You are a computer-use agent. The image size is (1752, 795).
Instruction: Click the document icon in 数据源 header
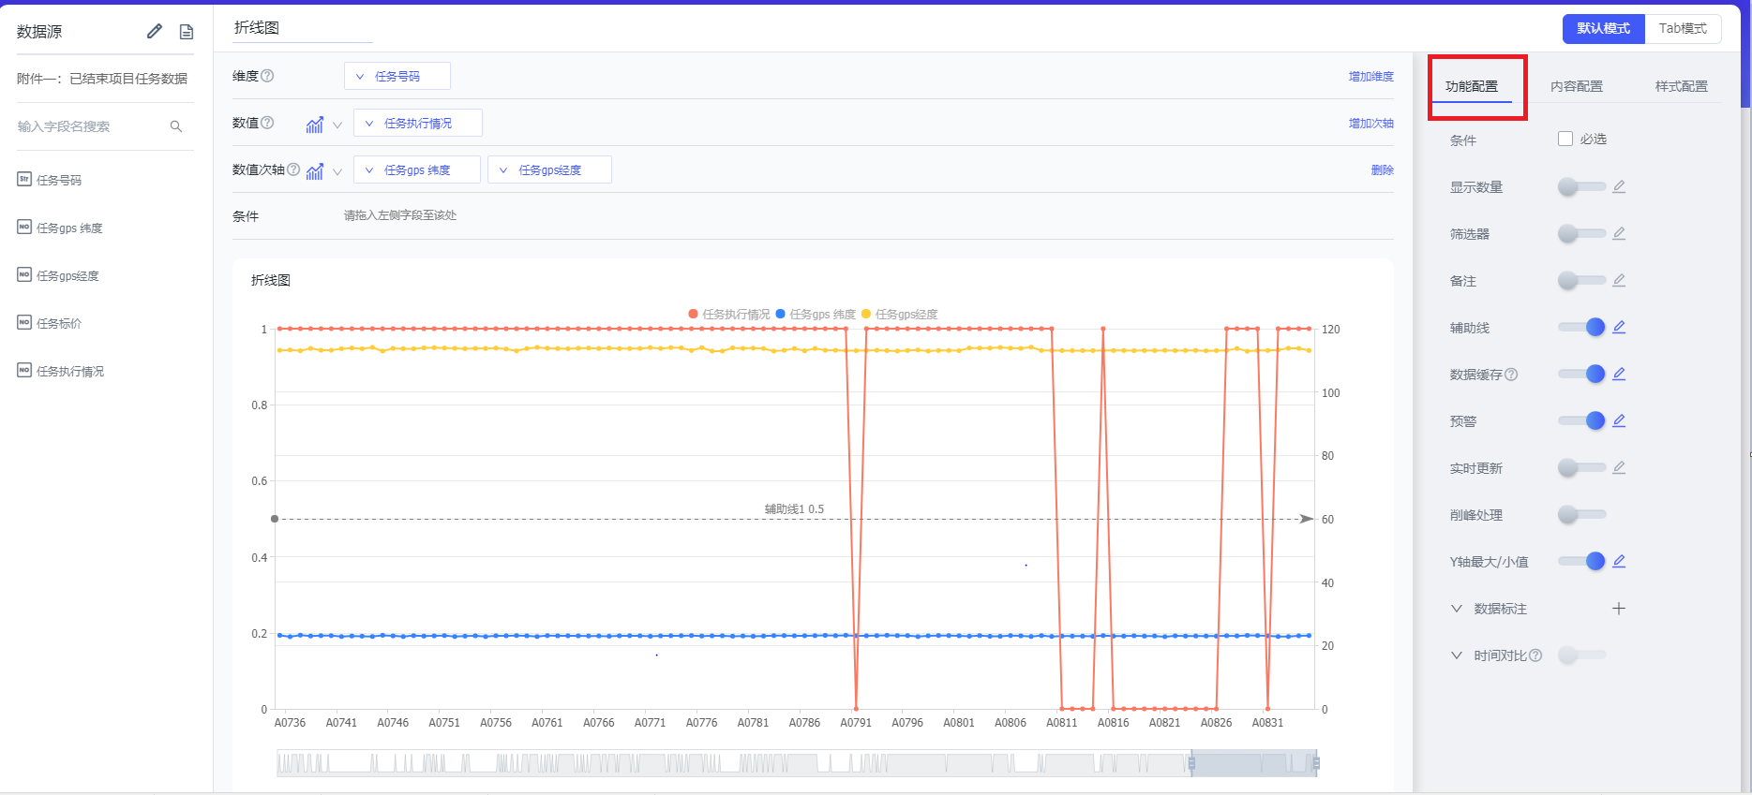pyautogui.click(x=187, y=32)
